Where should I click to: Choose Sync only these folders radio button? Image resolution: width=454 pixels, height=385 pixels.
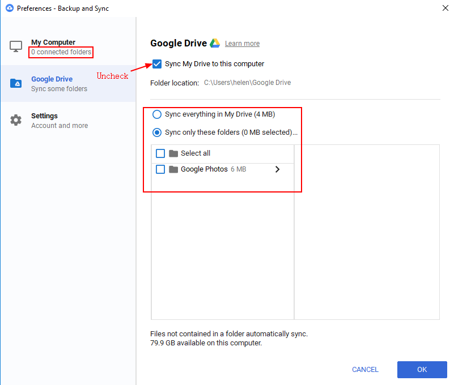[157, 132]
